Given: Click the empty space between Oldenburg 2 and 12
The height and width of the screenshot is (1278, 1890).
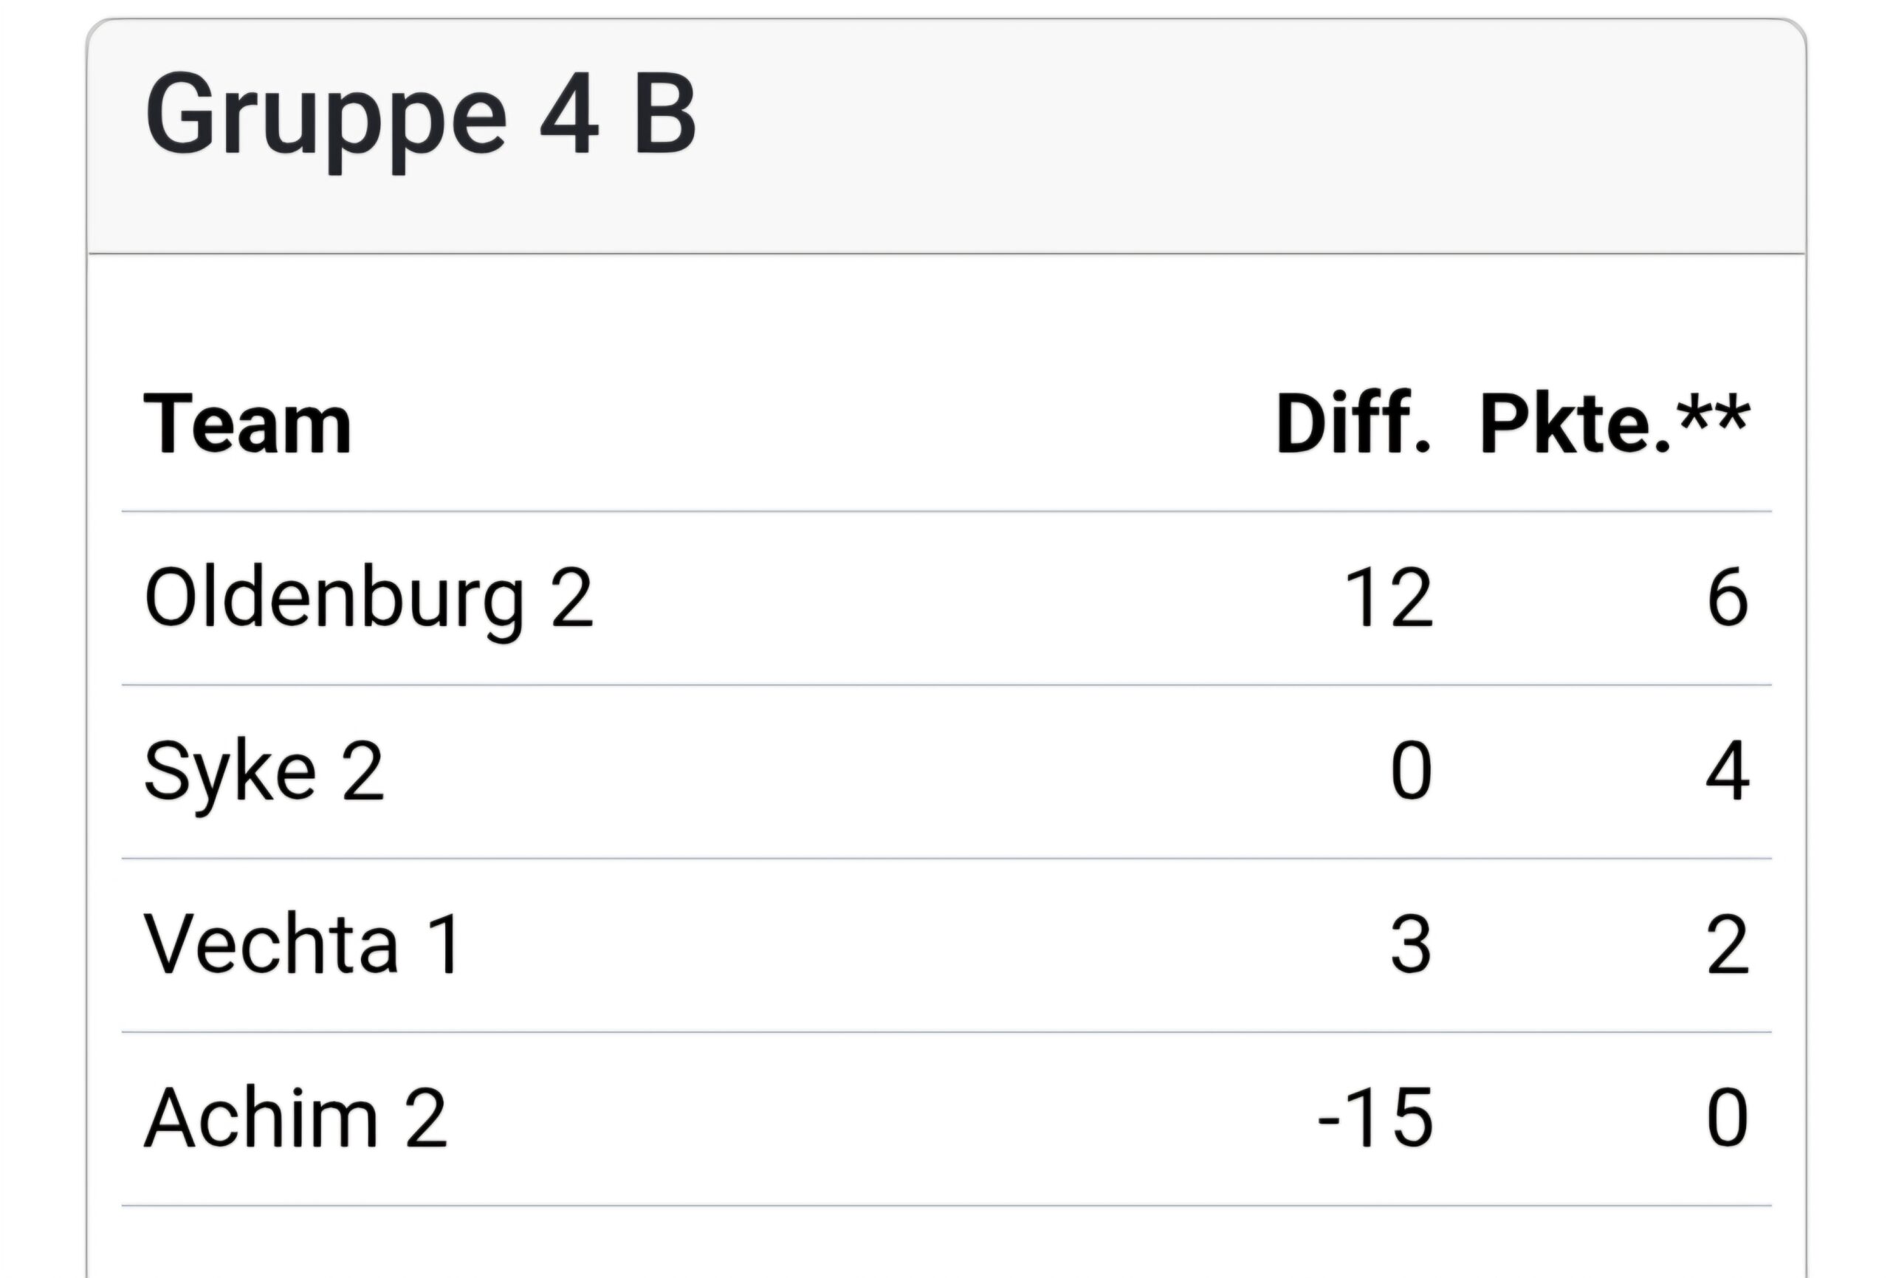Looking at the screenshot, I should [x=960, y=599].
